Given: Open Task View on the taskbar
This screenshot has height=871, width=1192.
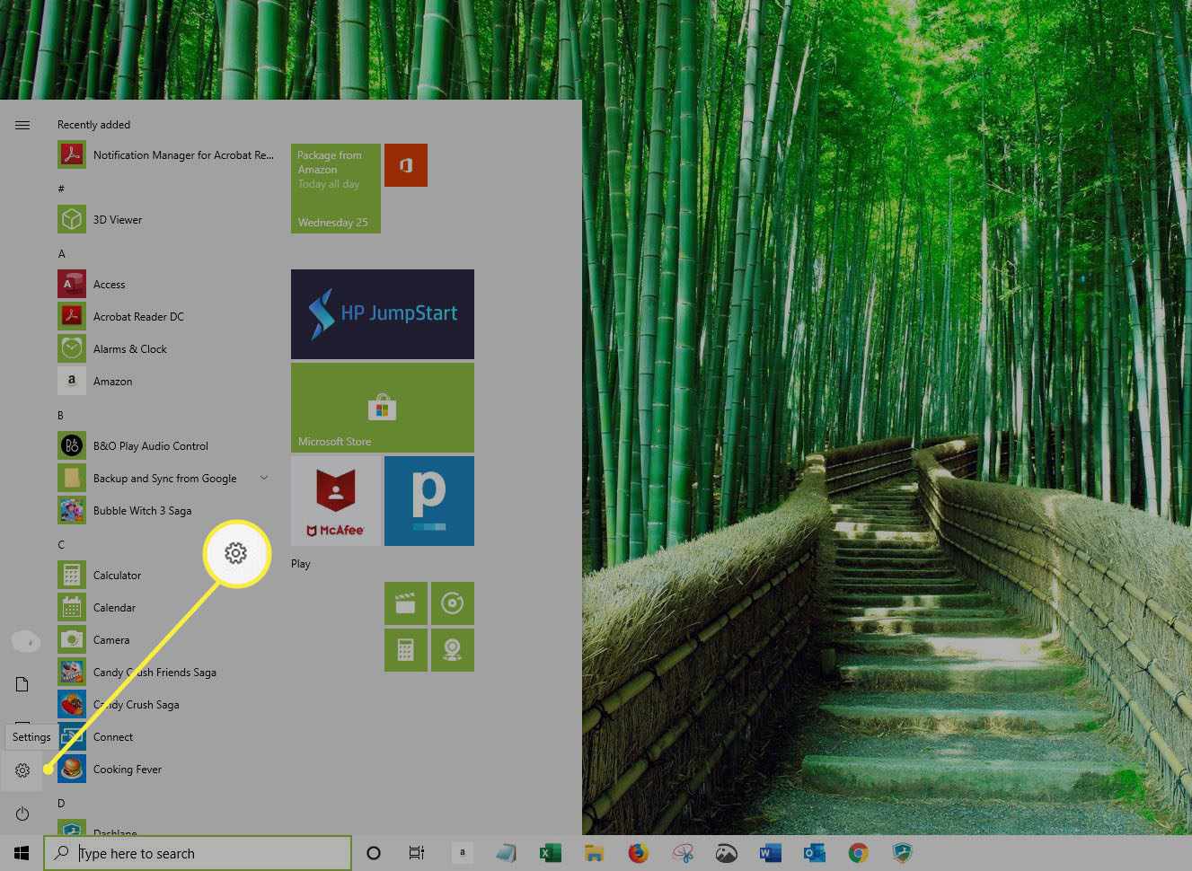Looking at the screenshot, I should point(417,853).
